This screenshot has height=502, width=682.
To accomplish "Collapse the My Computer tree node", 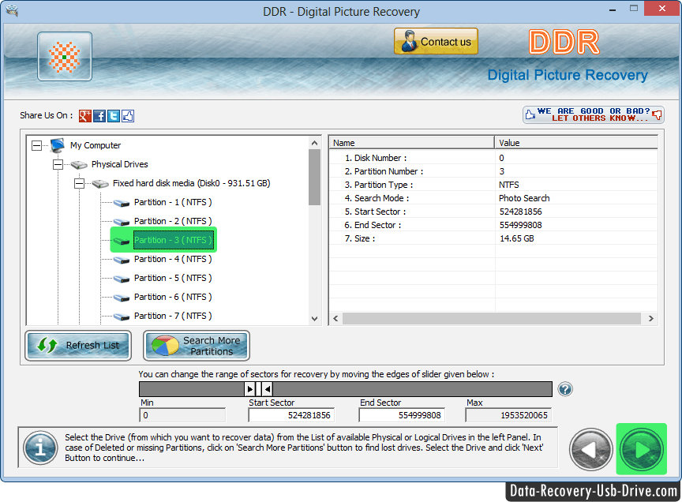I will 37,146.
